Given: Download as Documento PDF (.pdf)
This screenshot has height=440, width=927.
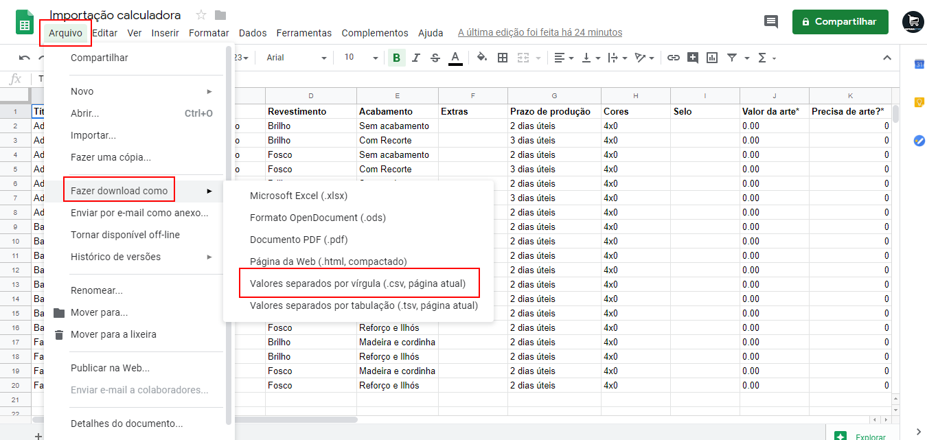Looking at the screenshot, I should (x=358, y=240).
